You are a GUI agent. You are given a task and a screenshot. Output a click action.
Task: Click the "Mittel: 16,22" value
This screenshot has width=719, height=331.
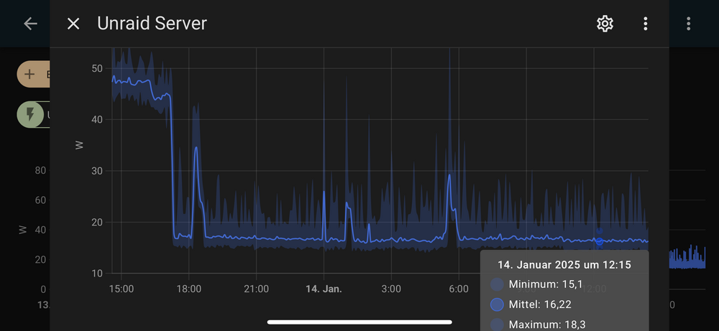[x=540, y=304]
